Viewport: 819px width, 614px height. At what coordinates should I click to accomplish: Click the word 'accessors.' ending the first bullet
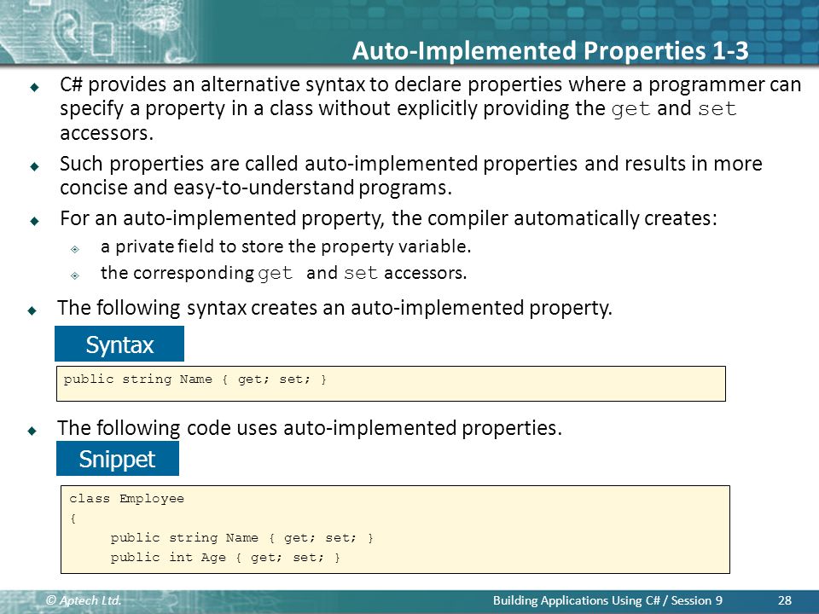[107, 133]
